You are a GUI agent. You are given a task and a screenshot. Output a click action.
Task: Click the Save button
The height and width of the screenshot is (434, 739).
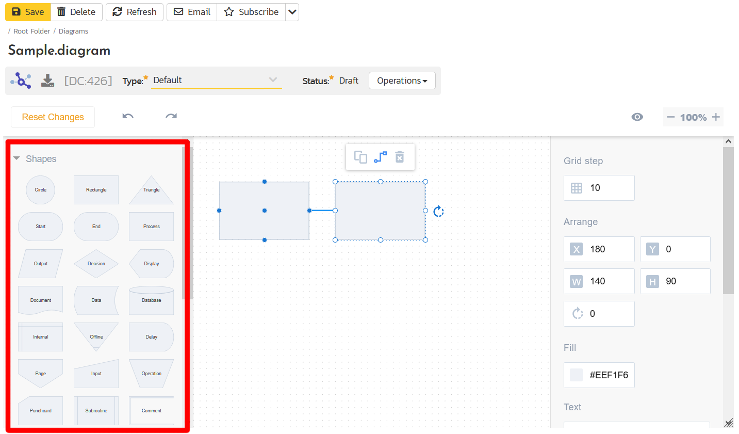click(28, 12)
